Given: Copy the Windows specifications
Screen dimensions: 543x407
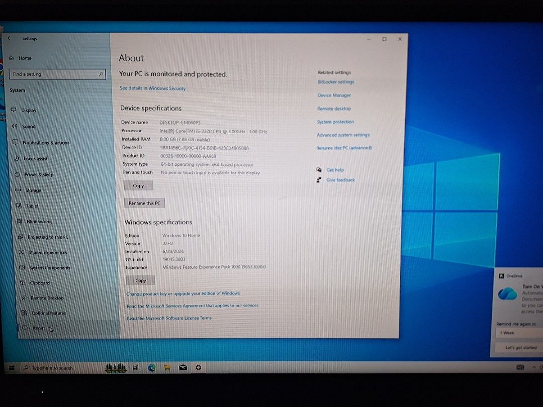Looking at the screenshot, I should tap(141, 280).
